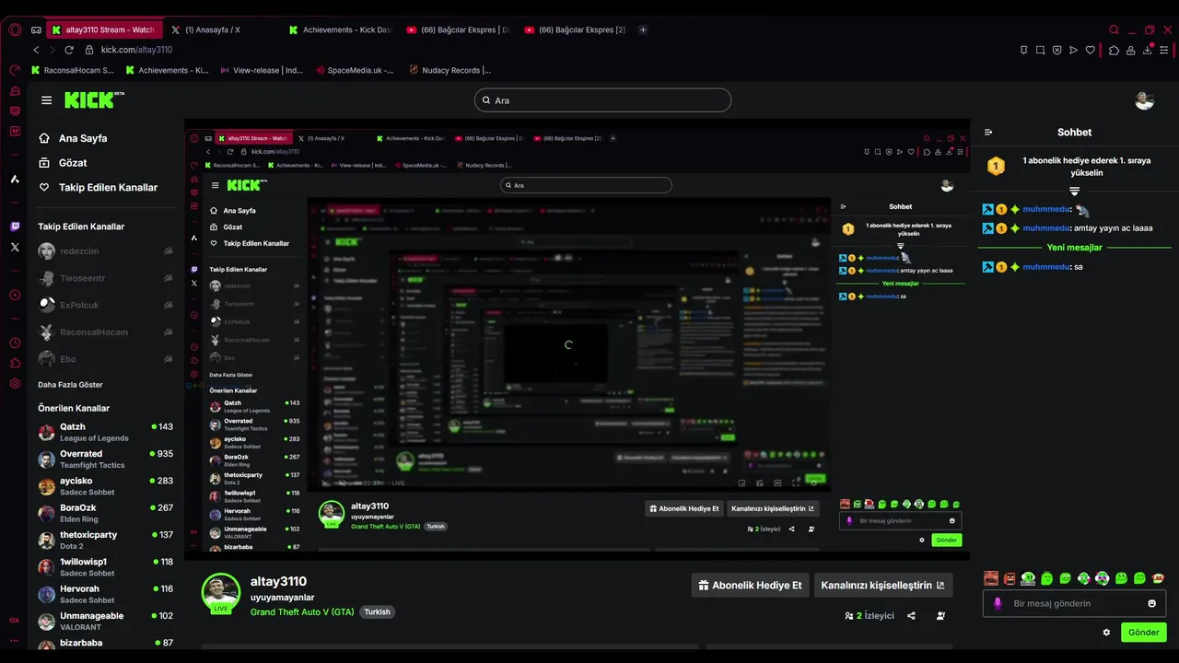Screen dimensions: 1179x663
Task: Expand the gift leaderboard arrow in chat
Action: click(1074, 192)
